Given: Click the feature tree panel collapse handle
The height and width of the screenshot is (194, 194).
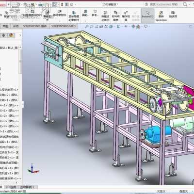Looking at the screenshot, I should [23, 104].
